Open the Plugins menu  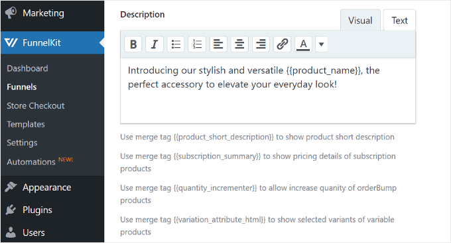coord(52,210)
